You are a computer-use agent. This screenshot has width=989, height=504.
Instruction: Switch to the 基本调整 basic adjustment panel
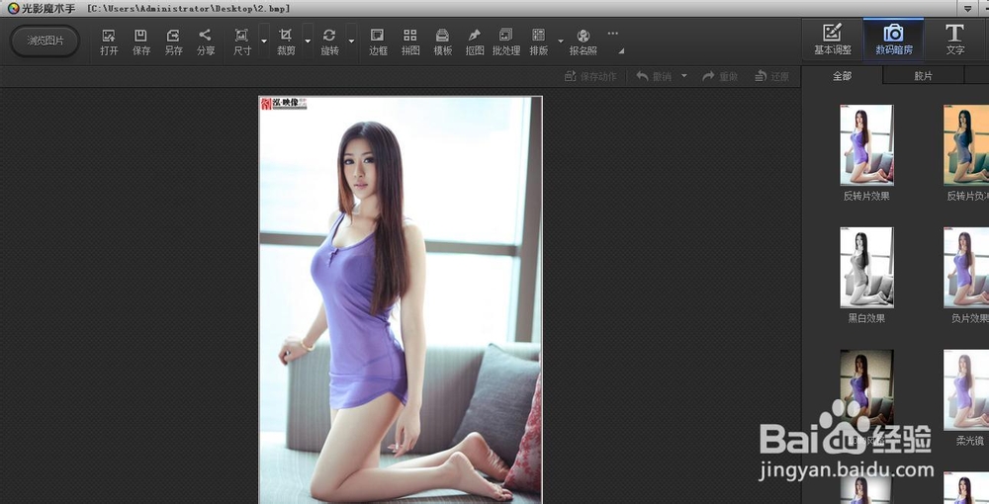pos(832,40)
